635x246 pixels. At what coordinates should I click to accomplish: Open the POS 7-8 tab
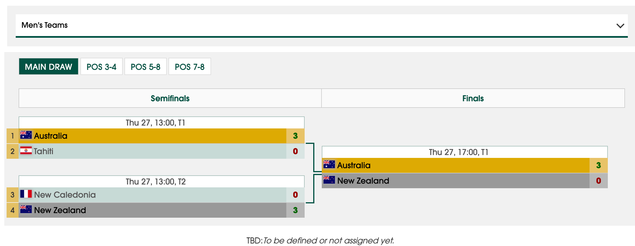click(190, 67)
